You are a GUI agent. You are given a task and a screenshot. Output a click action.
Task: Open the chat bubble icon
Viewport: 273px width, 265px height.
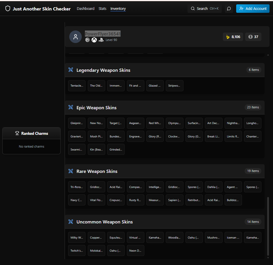pyautogui.click(x=229, y=8)
